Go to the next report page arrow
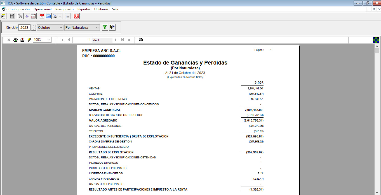Screen dimensions: 381x195 tap(116, 40)
